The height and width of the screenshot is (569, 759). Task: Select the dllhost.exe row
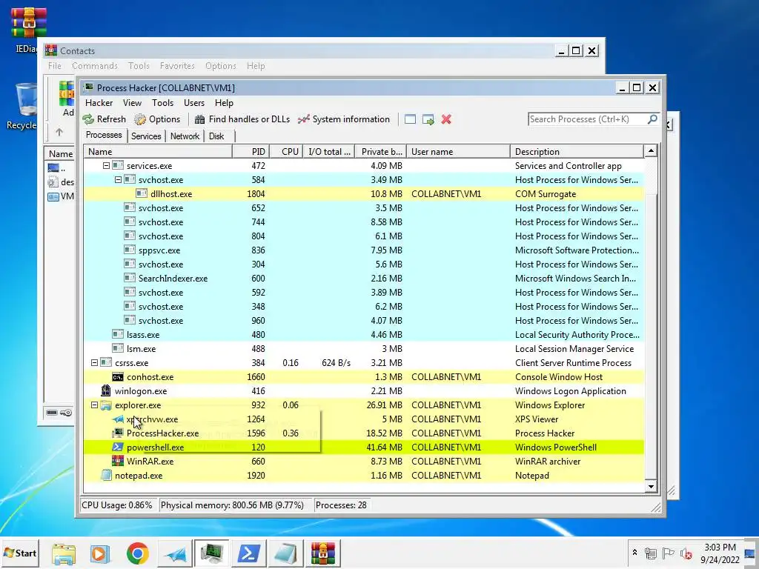pyautogui.click(x=364, y=193)
